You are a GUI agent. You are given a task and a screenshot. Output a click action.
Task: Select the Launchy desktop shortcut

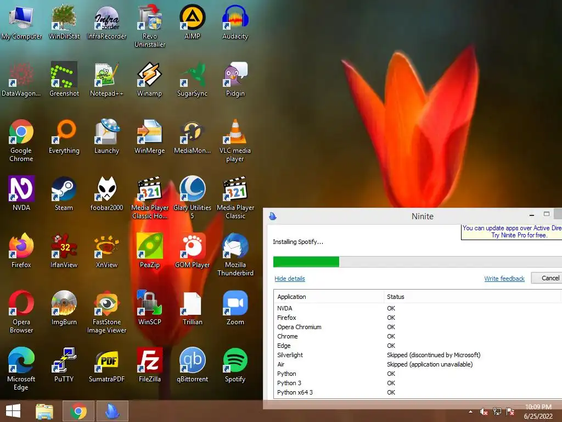coord(106,136)
